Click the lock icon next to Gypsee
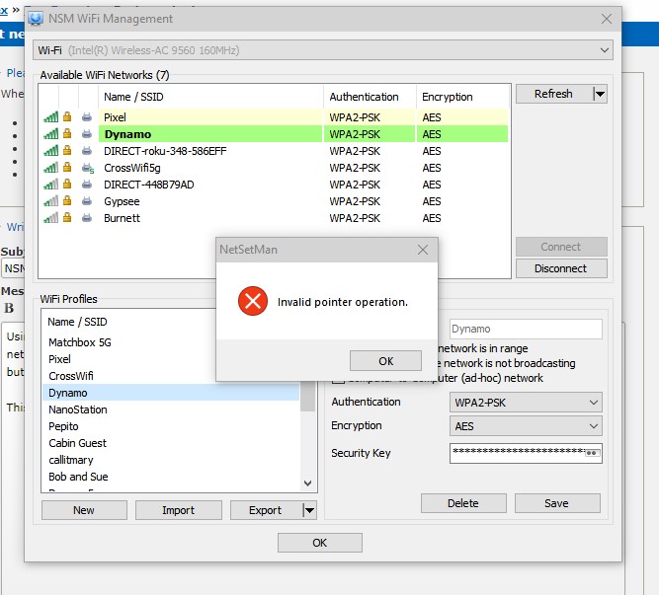The height and width of the screenshot is (595, 659). pyautogui.click(x=67, y=201)
